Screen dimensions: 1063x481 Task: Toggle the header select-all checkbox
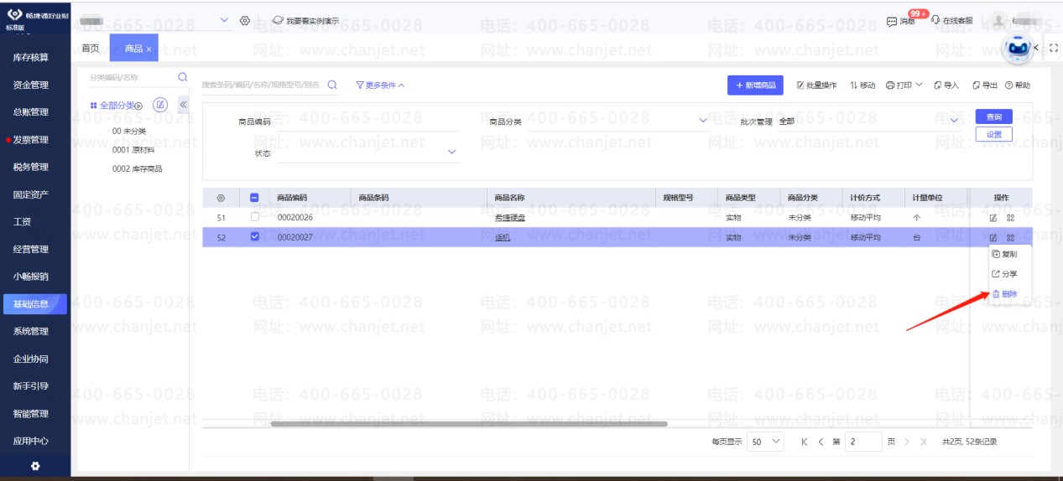255,198
